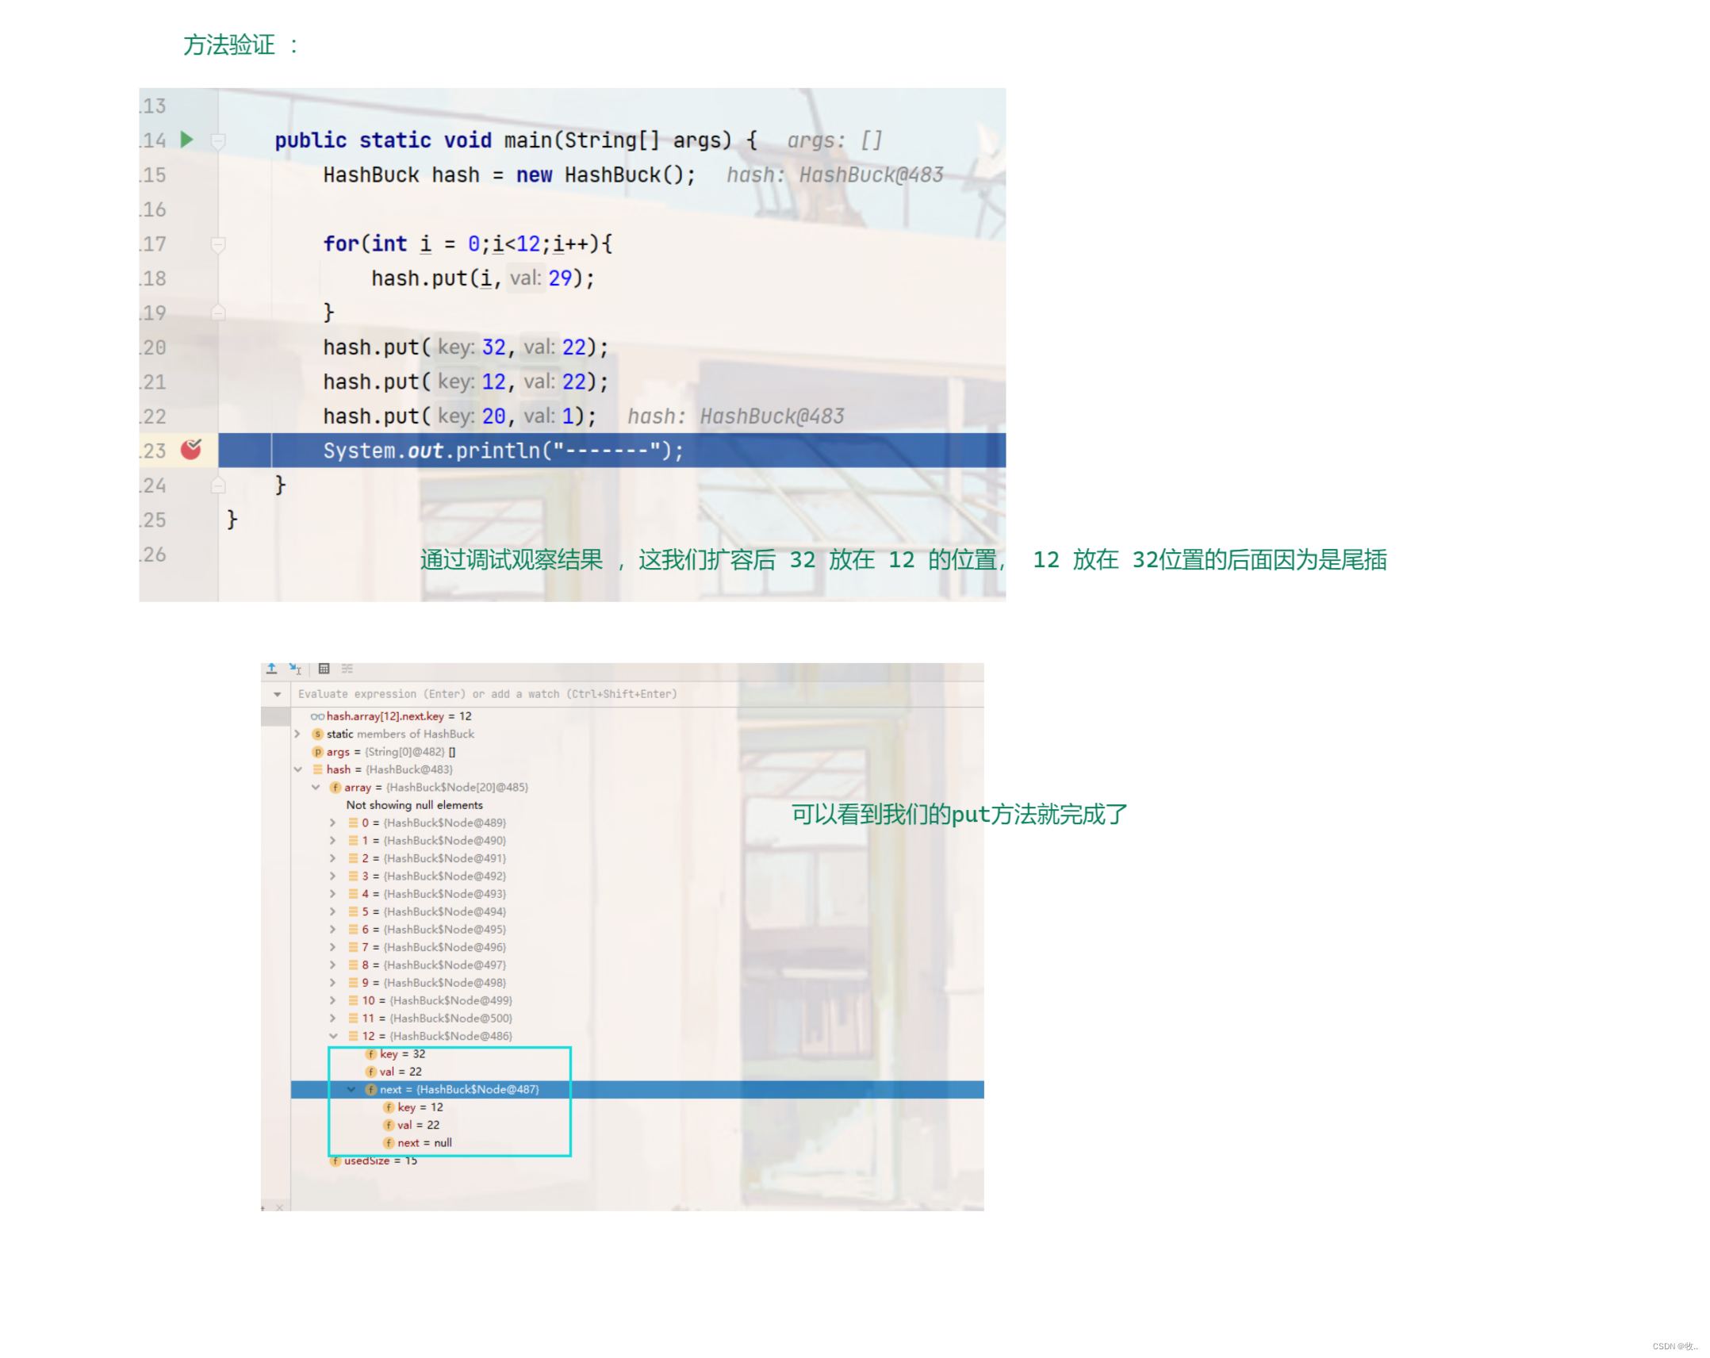
Task: Click the '方法验证' heading text
Action: coord(229,44)
